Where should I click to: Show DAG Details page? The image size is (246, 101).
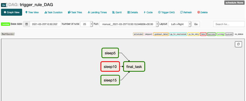pos(132,12)
